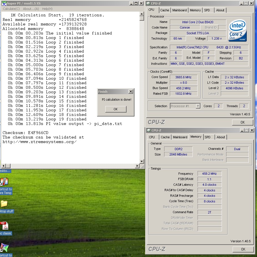Click OK in the Finish dialog

coord(116,109)
